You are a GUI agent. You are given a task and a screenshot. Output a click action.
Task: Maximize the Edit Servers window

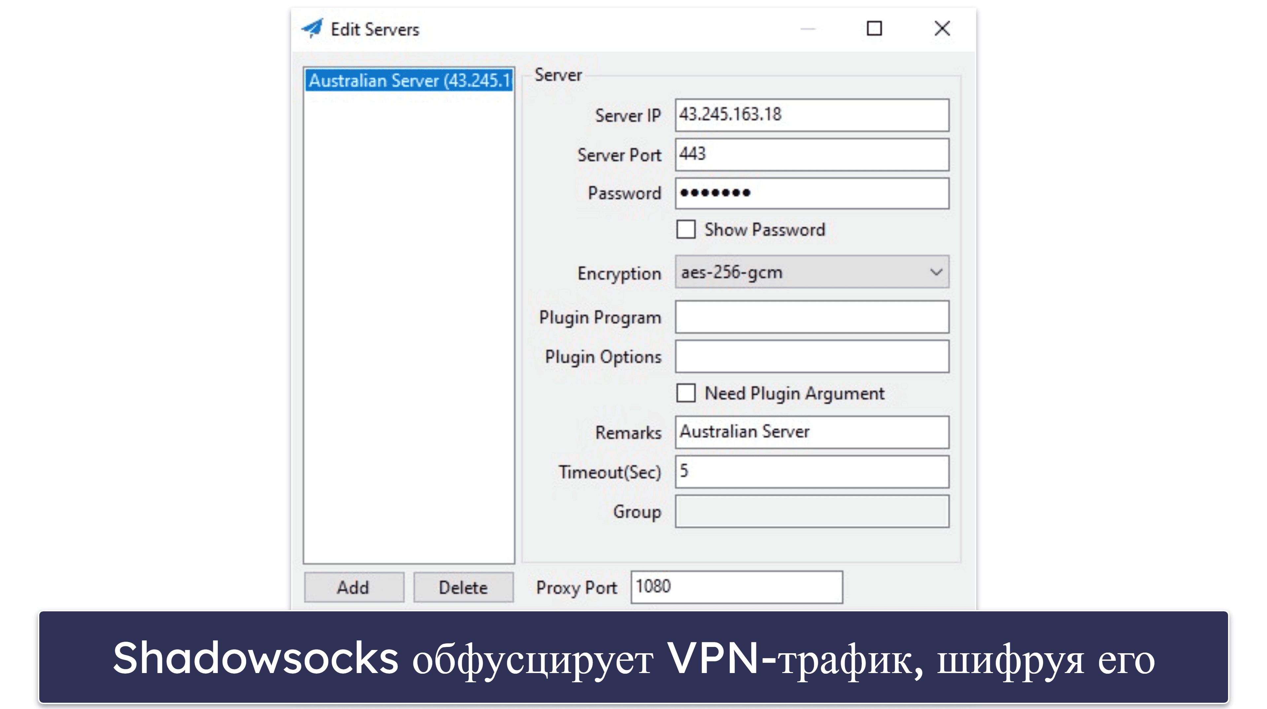pos(874,28)
